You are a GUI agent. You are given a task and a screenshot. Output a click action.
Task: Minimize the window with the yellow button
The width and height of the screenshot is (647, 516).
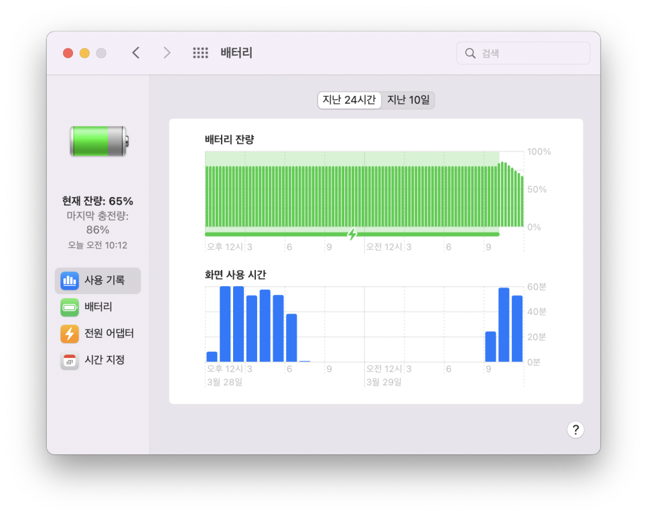(x=84, y=53)
